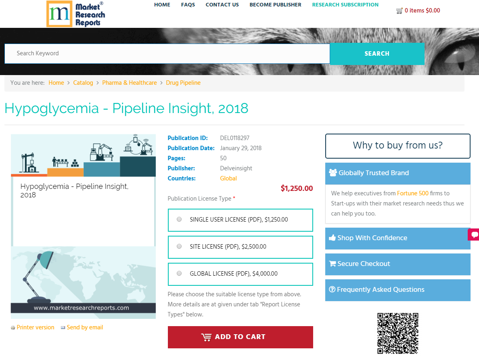Select Global License radio button
The height and width of the screenshot is (356, 479).
[179, 274]
